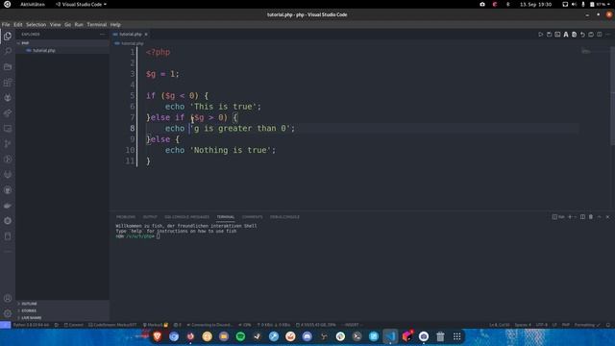
Task: Open the Explorer view in the activity bar
Action: pyautogui.click(x=8, y=37)
